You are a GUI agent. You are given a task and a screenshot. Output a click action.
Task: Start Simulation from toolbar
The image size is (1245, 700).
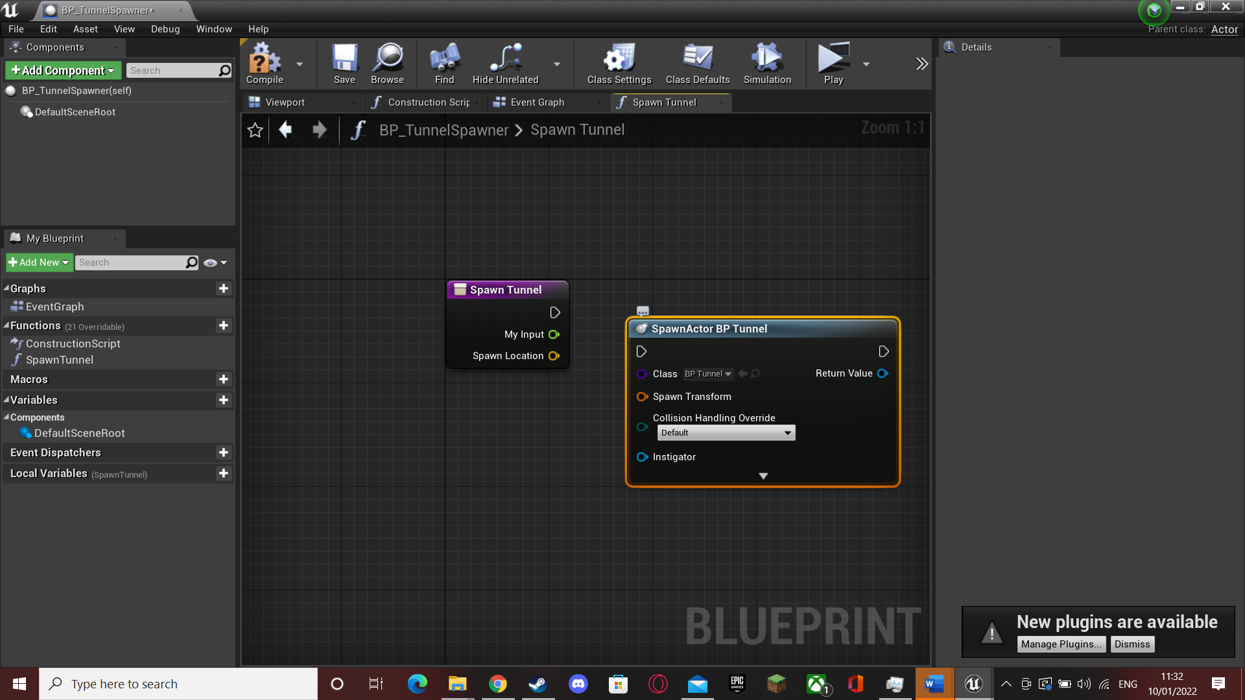[x=767, y=64]
